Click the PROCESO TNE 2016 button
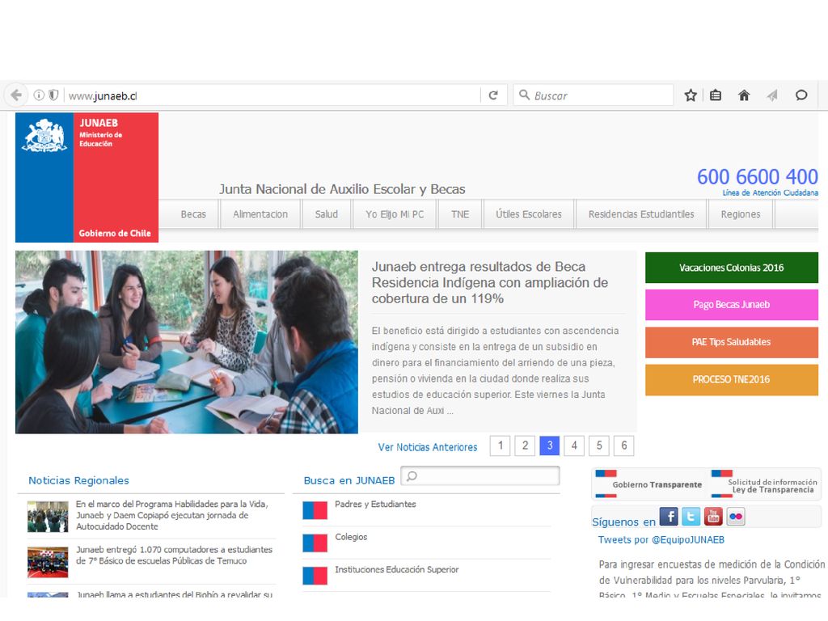 coord(731,380)
